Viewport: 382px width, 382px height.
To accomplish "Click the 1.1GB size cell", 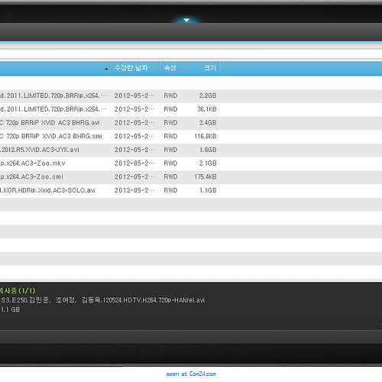I will click(208, 190).
